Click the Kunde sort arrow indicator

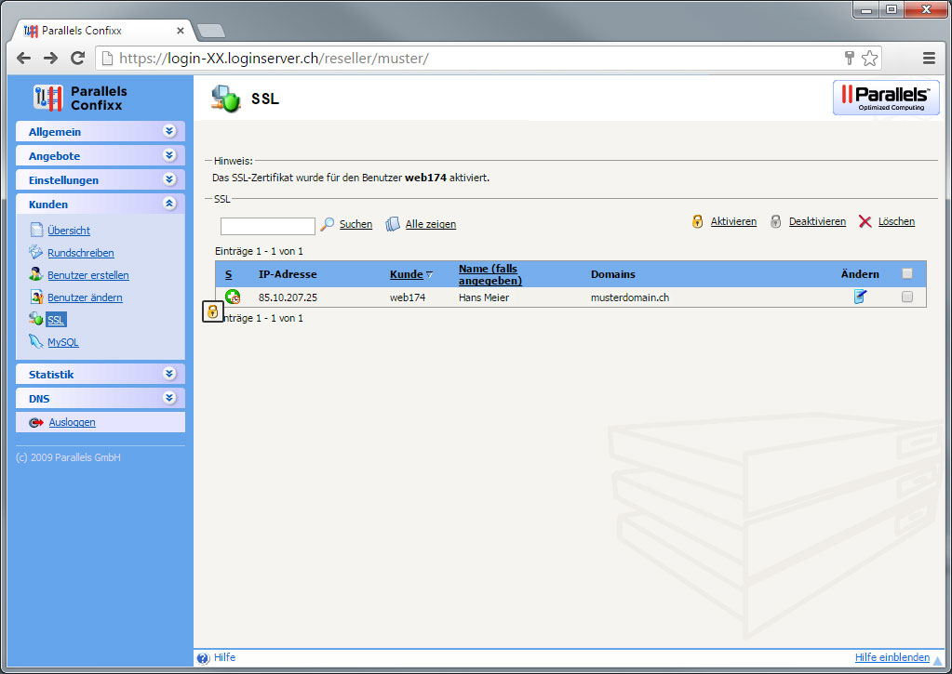(x=430, y=275)
